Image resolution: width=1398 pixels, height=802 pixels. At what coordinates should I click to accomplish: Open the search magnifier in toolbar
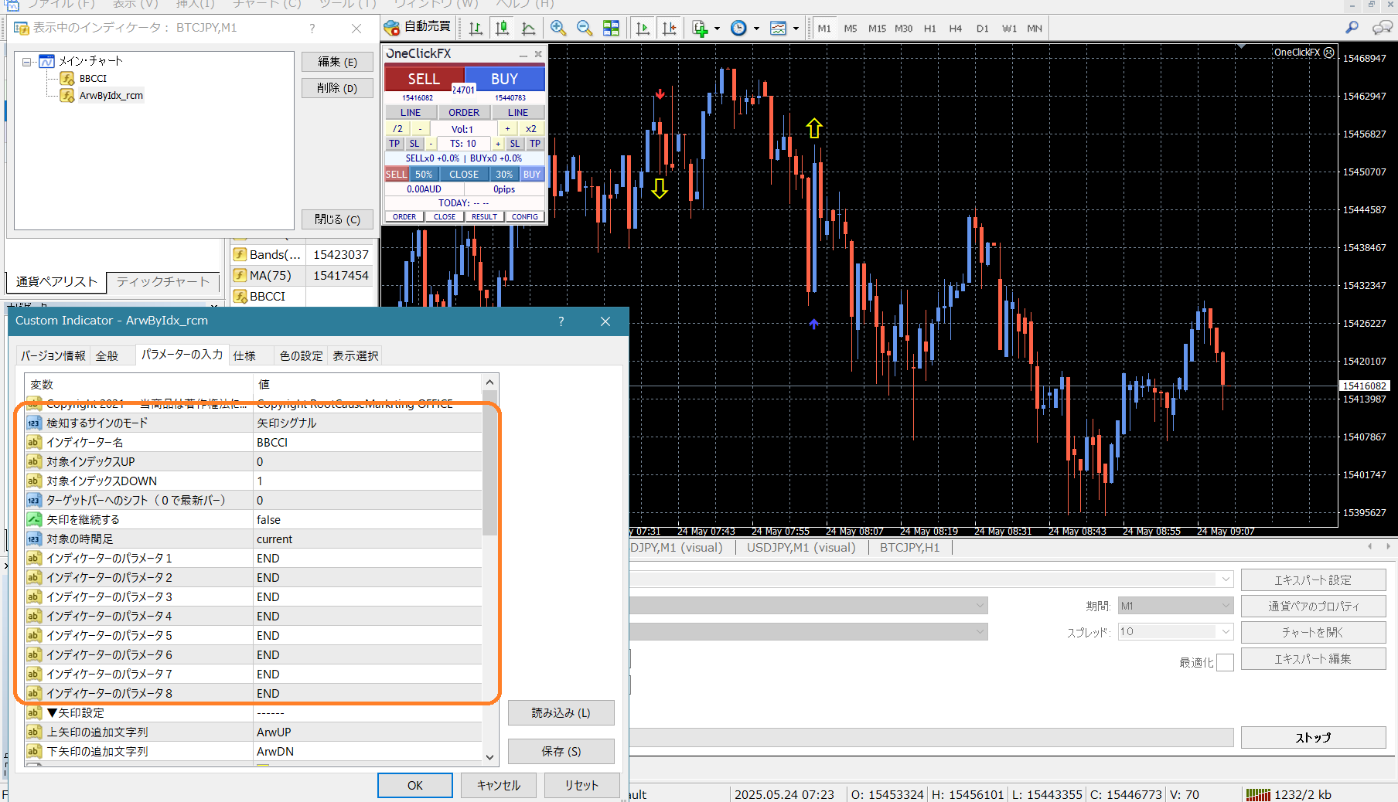point(1352,28)
